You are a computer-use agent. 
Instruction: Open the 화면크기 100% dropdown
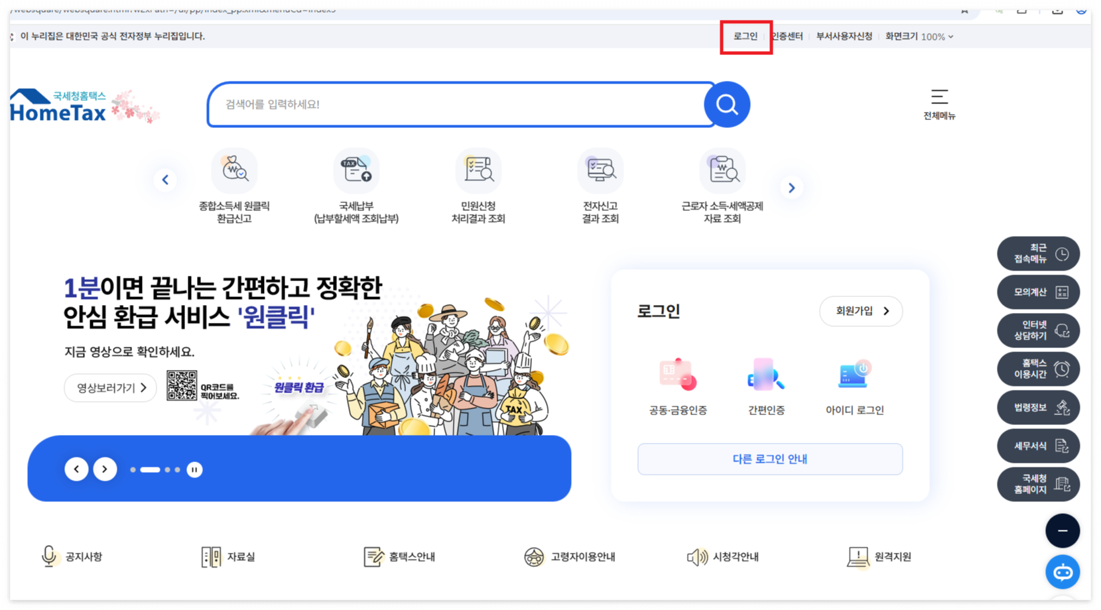point(919,36)
